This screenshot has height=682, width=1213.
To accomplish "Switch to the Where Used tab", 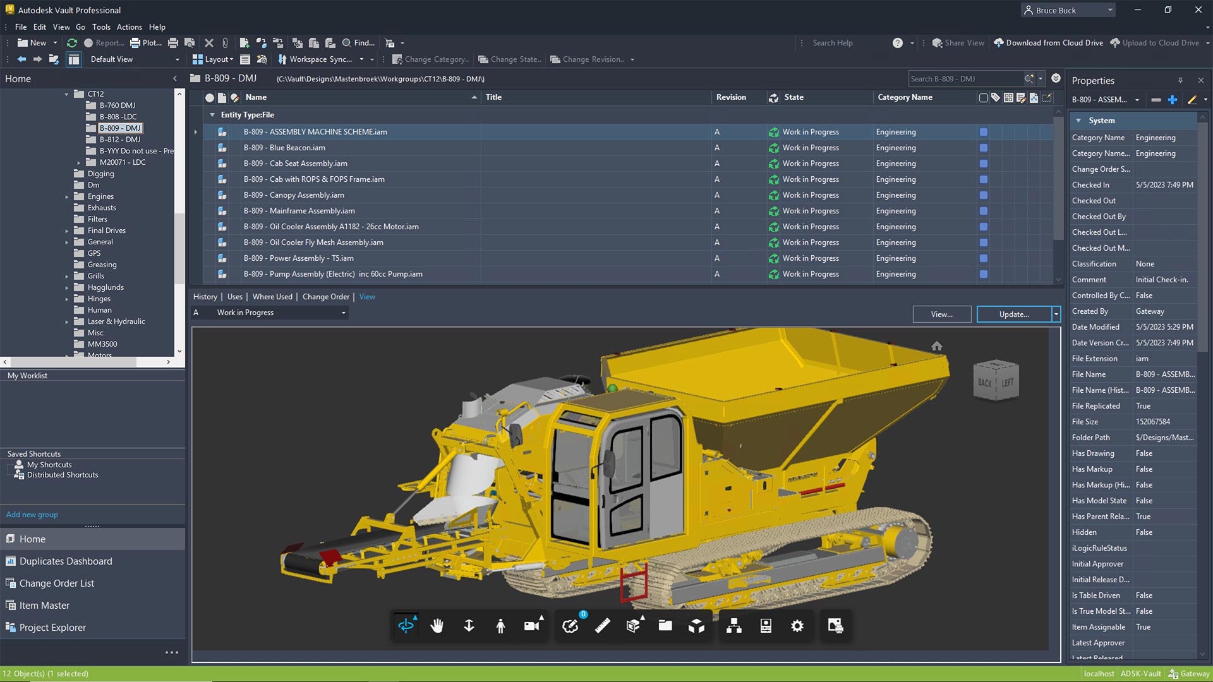I will [x=272, y=296].
